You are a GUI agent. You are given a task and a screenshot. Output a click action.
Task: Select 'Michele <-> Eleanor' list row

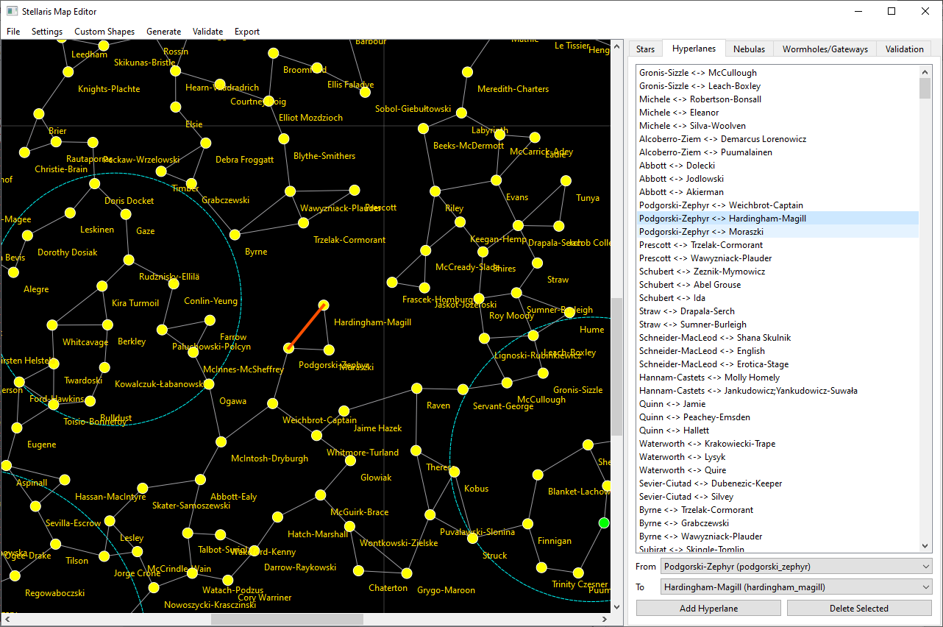click(x=777, y=112)
